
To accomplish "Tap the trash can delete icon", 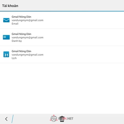I will pyautogui.click(x=62, y=119).
